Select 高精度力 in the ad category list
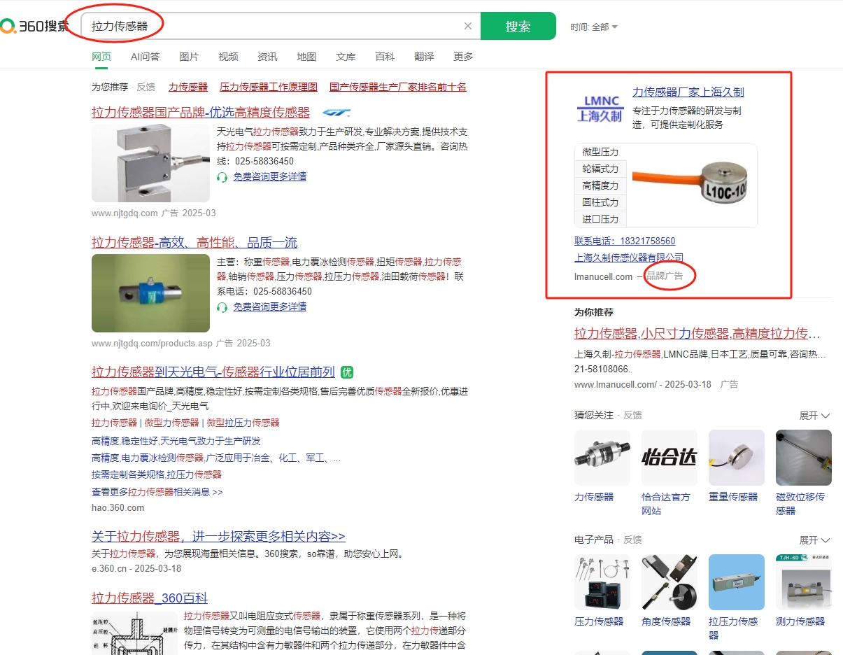The height and width of the screenshot is (655, 843). pos(600,185)
